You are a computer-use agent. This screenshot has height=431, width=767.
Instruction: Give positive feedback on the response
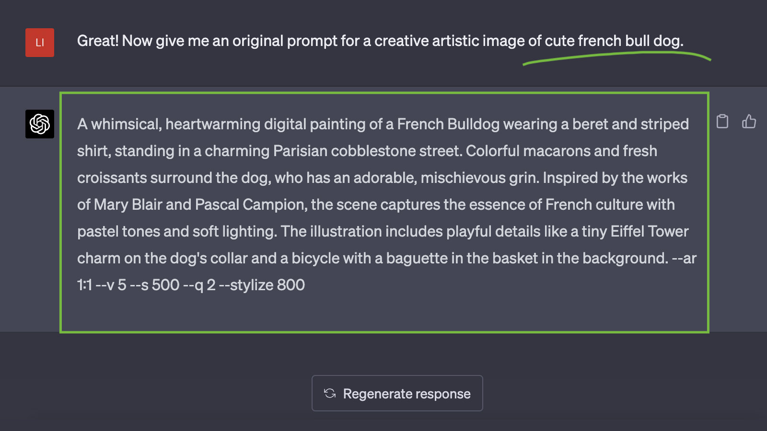tap(749, 122)
